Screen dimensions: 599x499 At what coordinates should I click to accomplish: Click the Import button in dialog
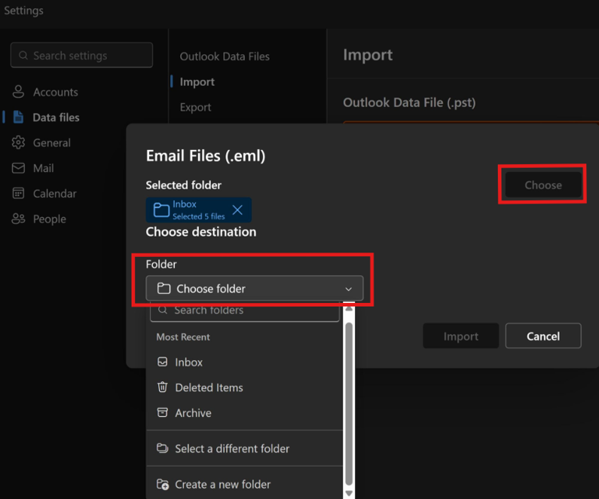(x=460, y=336)
